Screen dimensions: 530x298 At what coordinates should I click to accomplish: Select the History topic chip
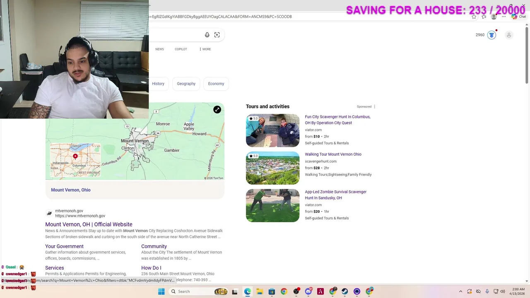(158, 84)
